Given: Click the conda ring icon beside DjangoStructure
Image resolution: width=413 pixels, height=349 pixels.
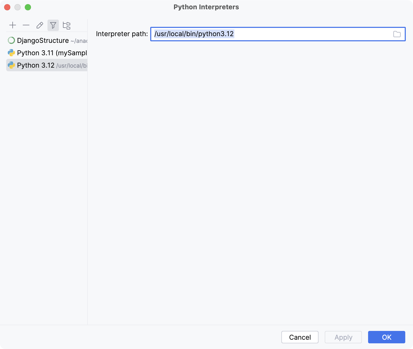Looking at the screenshot, I should coord(11,40).
